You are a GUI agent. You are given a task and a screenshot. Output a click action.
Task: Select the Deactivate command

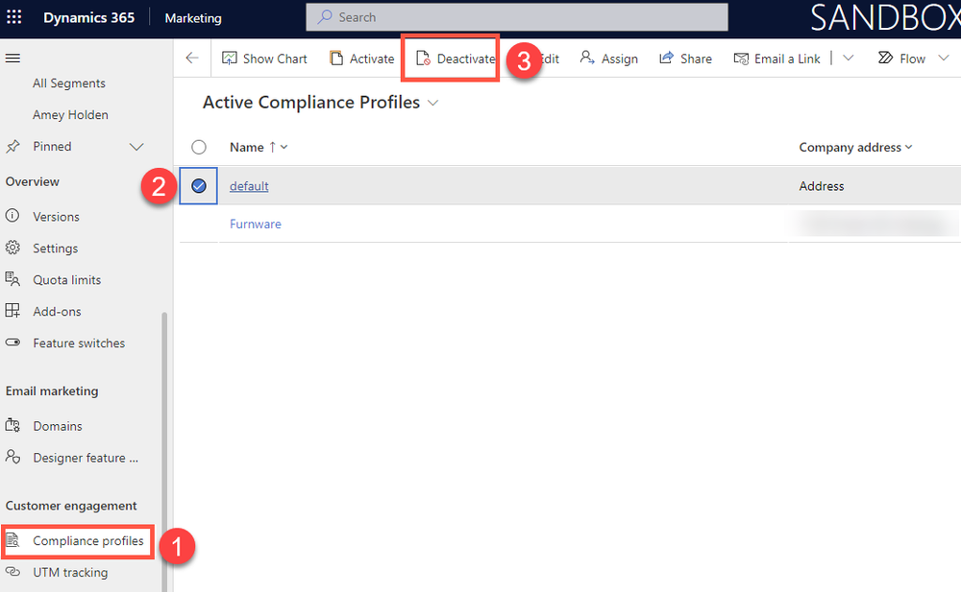click(x=450, y=58)
